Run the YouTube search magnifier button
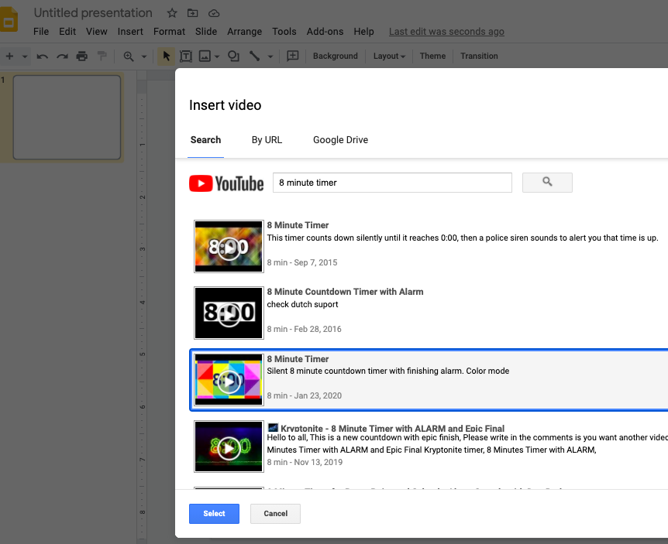This screenshot has height=544, width=668. (547, 183)
